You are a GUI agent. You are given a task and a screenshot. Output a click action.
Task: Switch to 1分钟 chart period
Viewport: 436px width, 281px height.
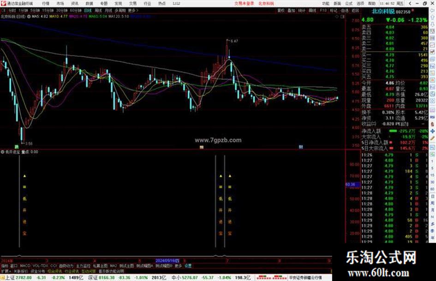(x=24, y=11)
